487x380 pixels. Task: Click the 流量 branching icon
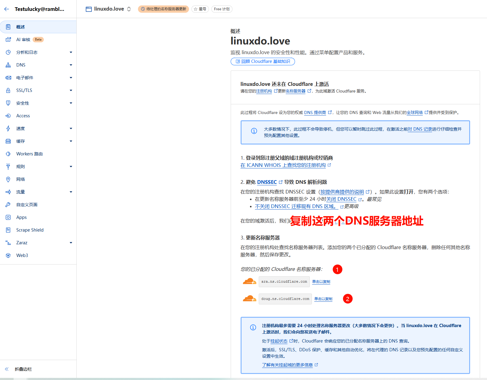click(x=8, y=192)
